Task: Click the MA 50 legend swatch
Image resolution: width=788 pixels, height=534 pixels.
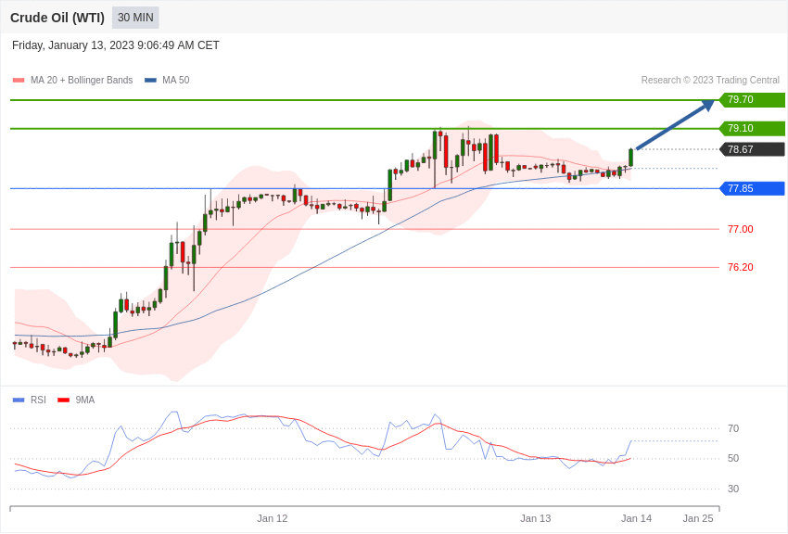Action: 150,81
